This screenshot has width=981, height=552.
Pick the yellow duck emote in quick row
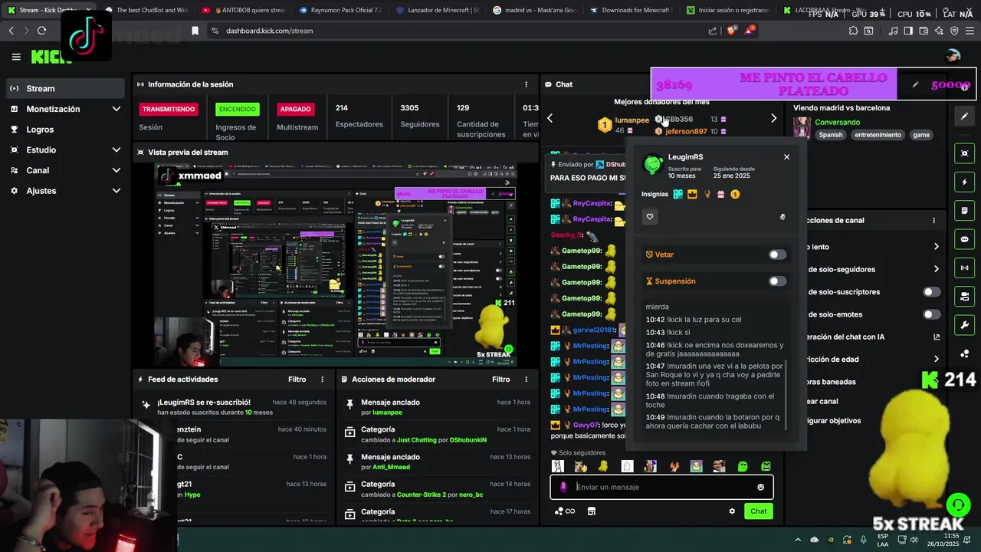tap(604, 466)
